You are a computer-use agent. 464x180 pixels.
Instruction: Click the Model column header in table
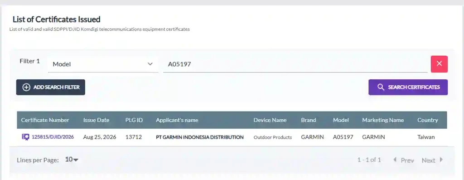[341, 120]
